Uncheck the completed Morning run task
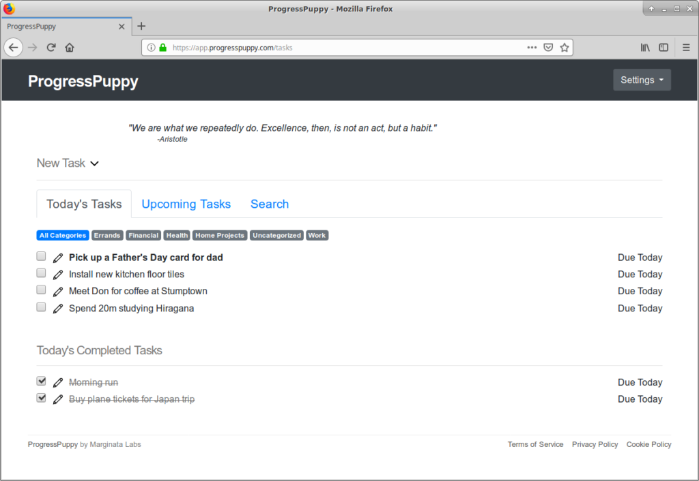This screenshot has width=699, height=481. (x=41, y=380)
